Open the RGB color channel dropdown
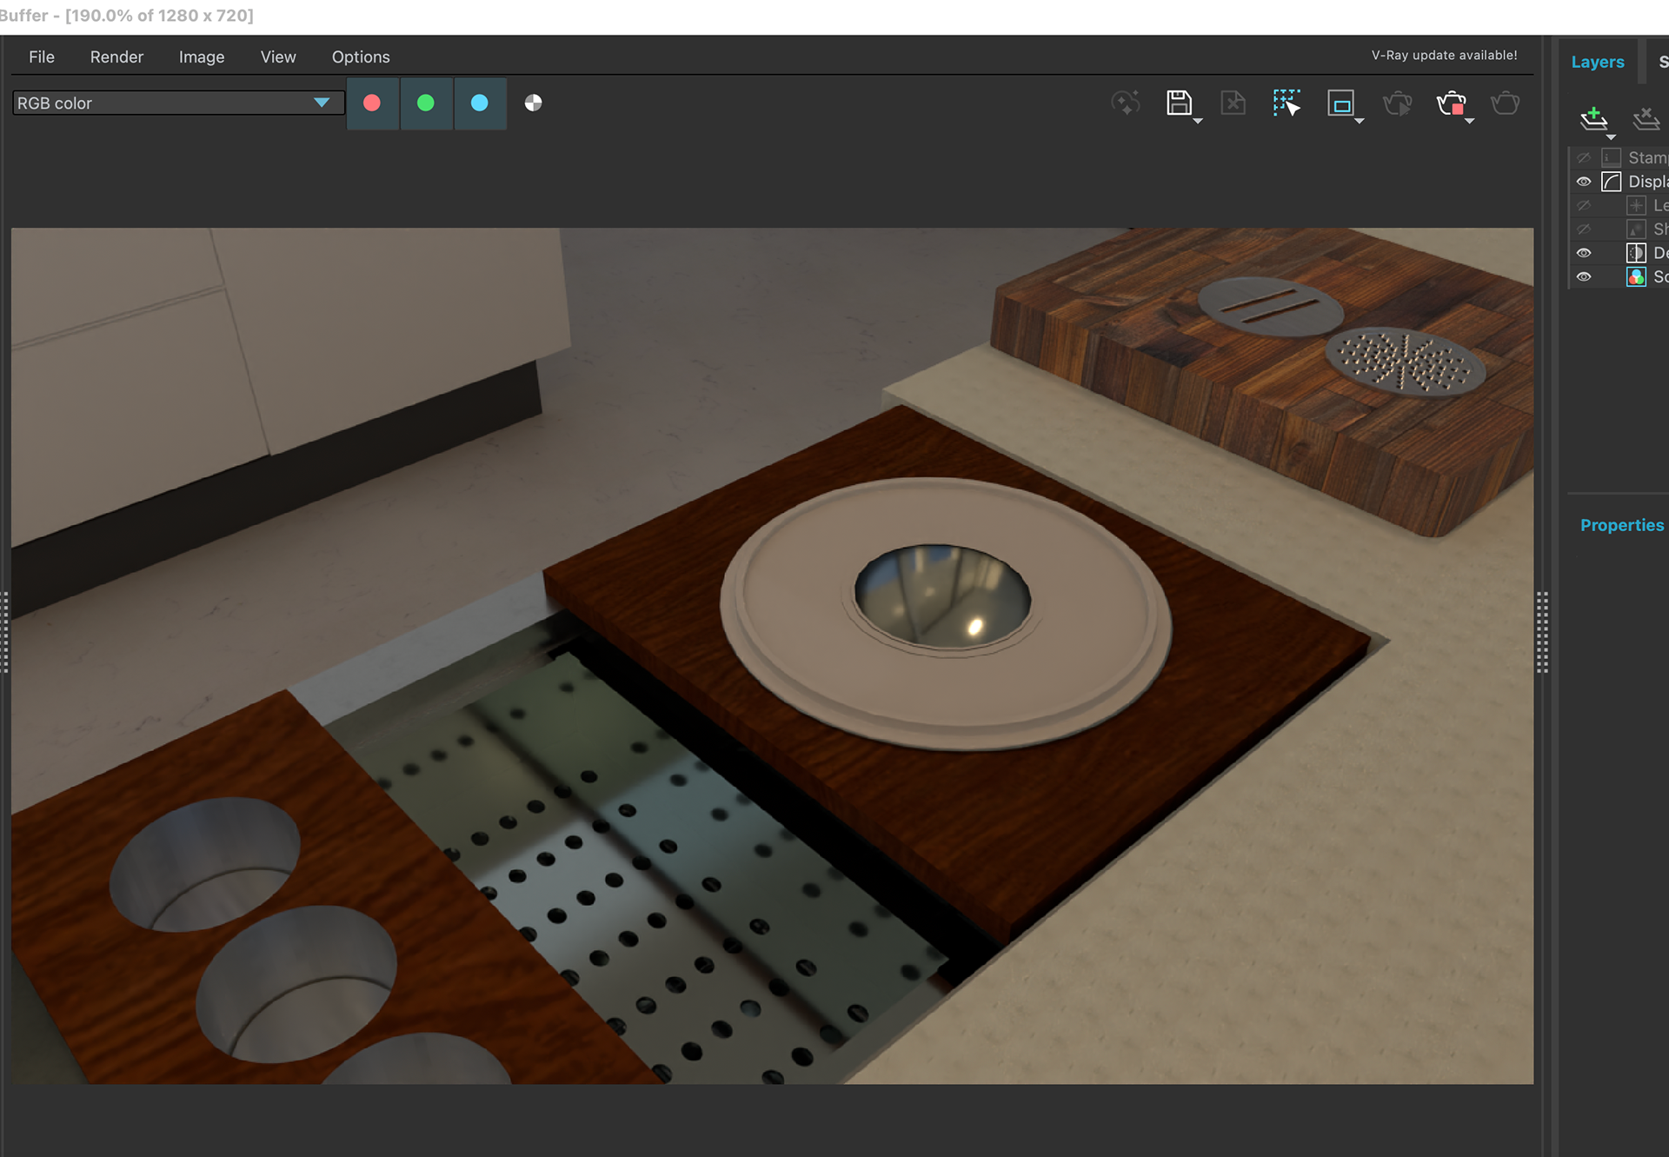Viewport: 1669px width, 1157px height. pos(178,103)
